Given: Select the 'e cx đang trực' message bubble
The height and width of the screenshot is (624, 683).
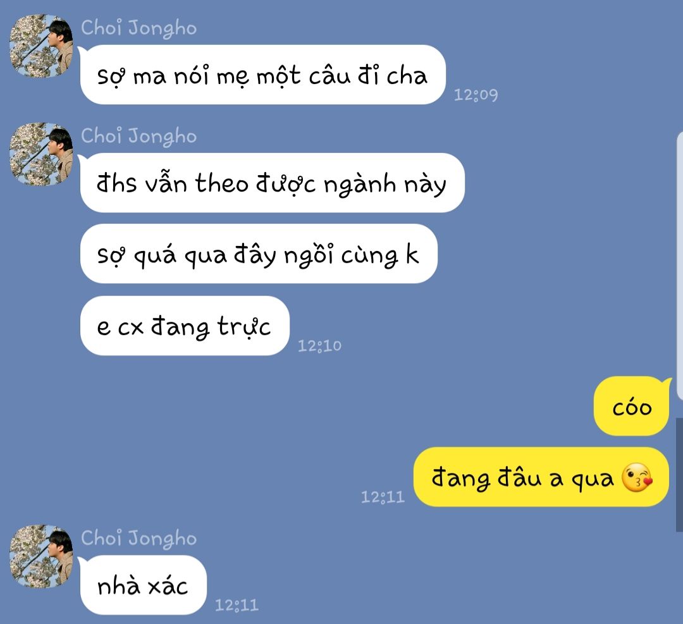Looking at the screenshot, I should coord(185,326).
